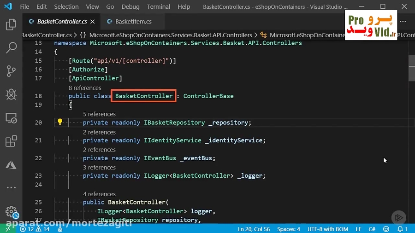Viewport: 415px width, 233px height.
Task: Open the Manage settings gear
Action: (11, 211)
